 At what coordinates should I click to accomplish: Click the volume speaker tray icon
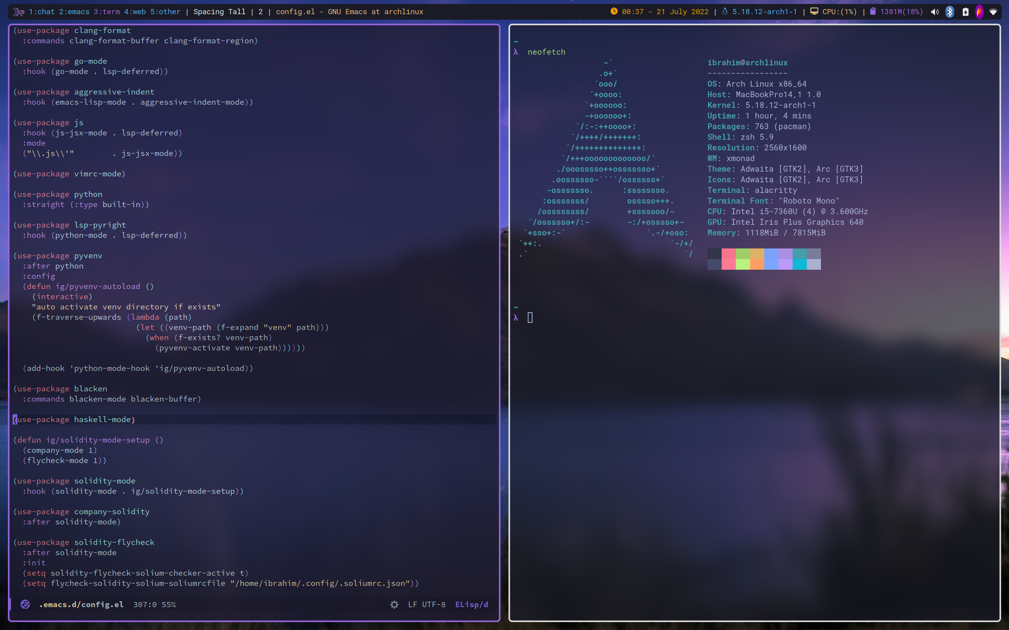[x=935, y=12]
